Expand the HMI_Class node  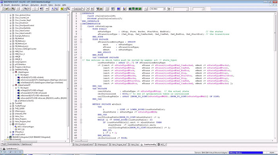10,51
